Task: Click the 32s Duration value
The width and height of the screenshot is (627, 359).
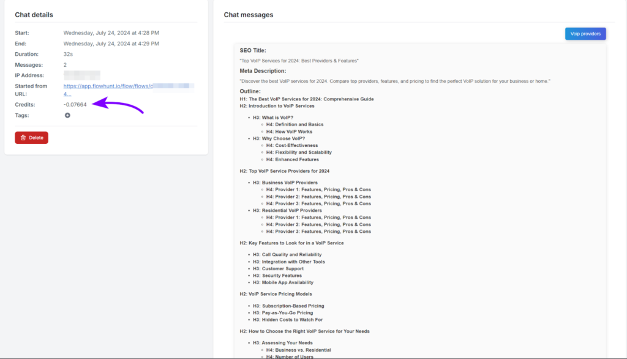Action: [x=68, y=55]
